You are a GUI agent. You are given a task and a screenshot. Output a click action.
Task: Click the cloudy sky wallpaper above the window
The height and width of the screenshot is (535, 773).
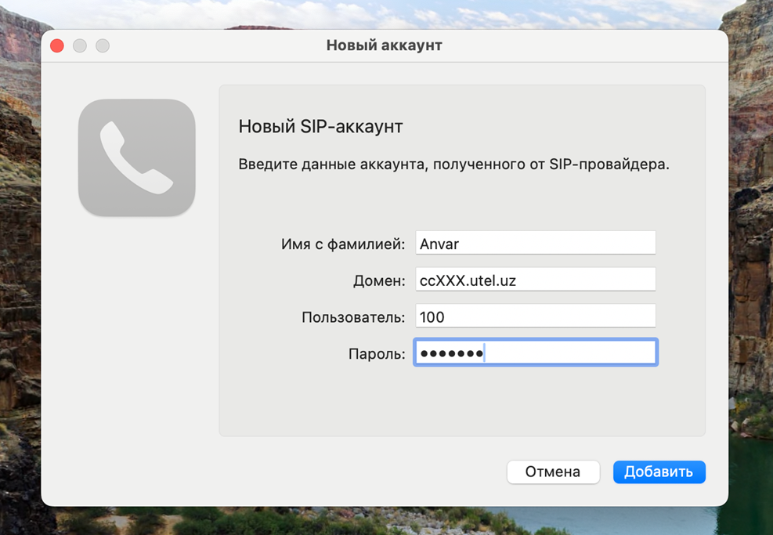[392, 12]
